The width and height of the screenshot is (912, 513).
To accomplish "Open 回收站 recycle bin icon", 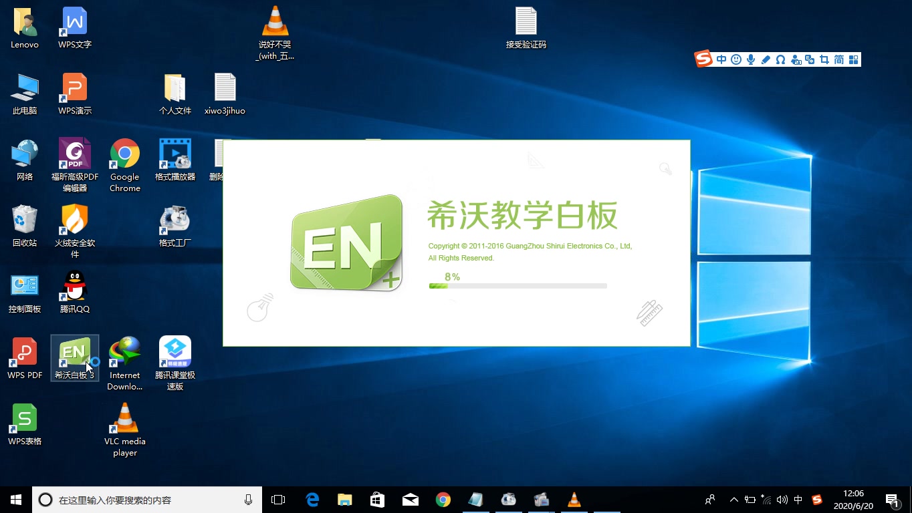I will tap(25, 226).
